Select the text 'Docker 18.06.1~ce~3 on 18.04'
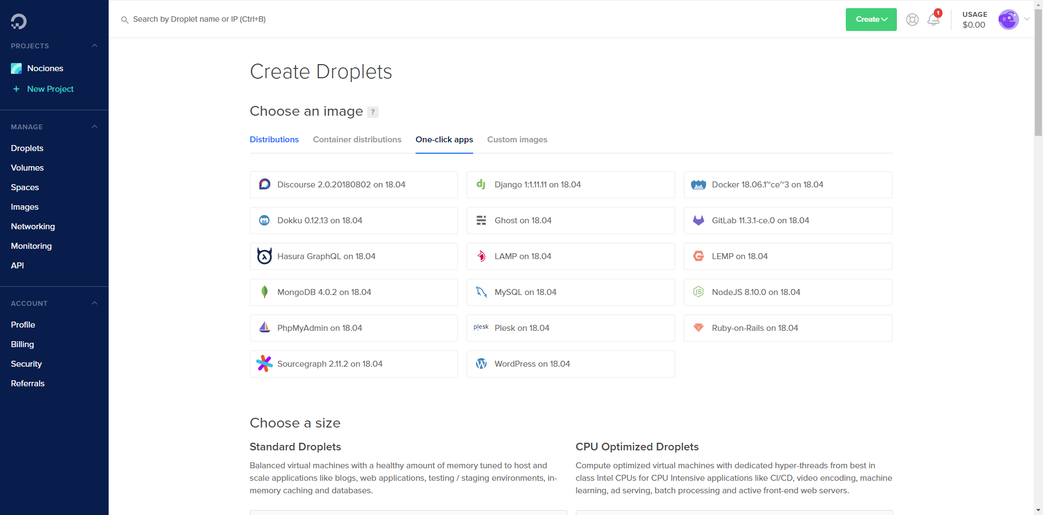This screenshot has height=515, width=1043. tap(768, 185)
